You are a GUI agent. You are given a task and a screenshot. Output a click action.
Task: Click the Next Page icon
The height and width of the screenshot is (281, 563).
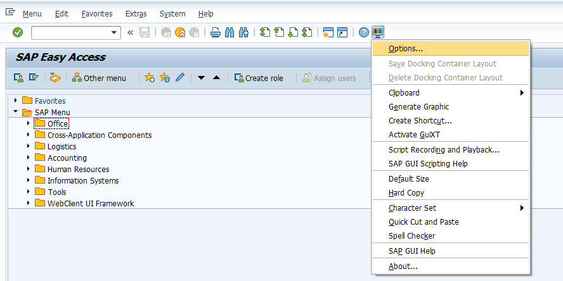[x=293, y=33]
